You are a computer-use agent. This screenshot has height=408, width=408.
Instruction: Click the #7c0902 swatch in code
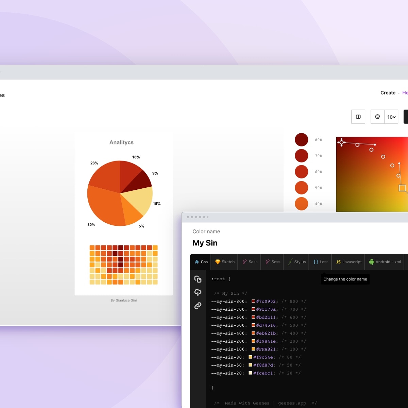tap(253, 301)
